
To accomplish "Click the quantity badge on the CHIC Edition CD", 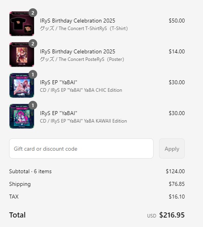I will tap(33, 75).
